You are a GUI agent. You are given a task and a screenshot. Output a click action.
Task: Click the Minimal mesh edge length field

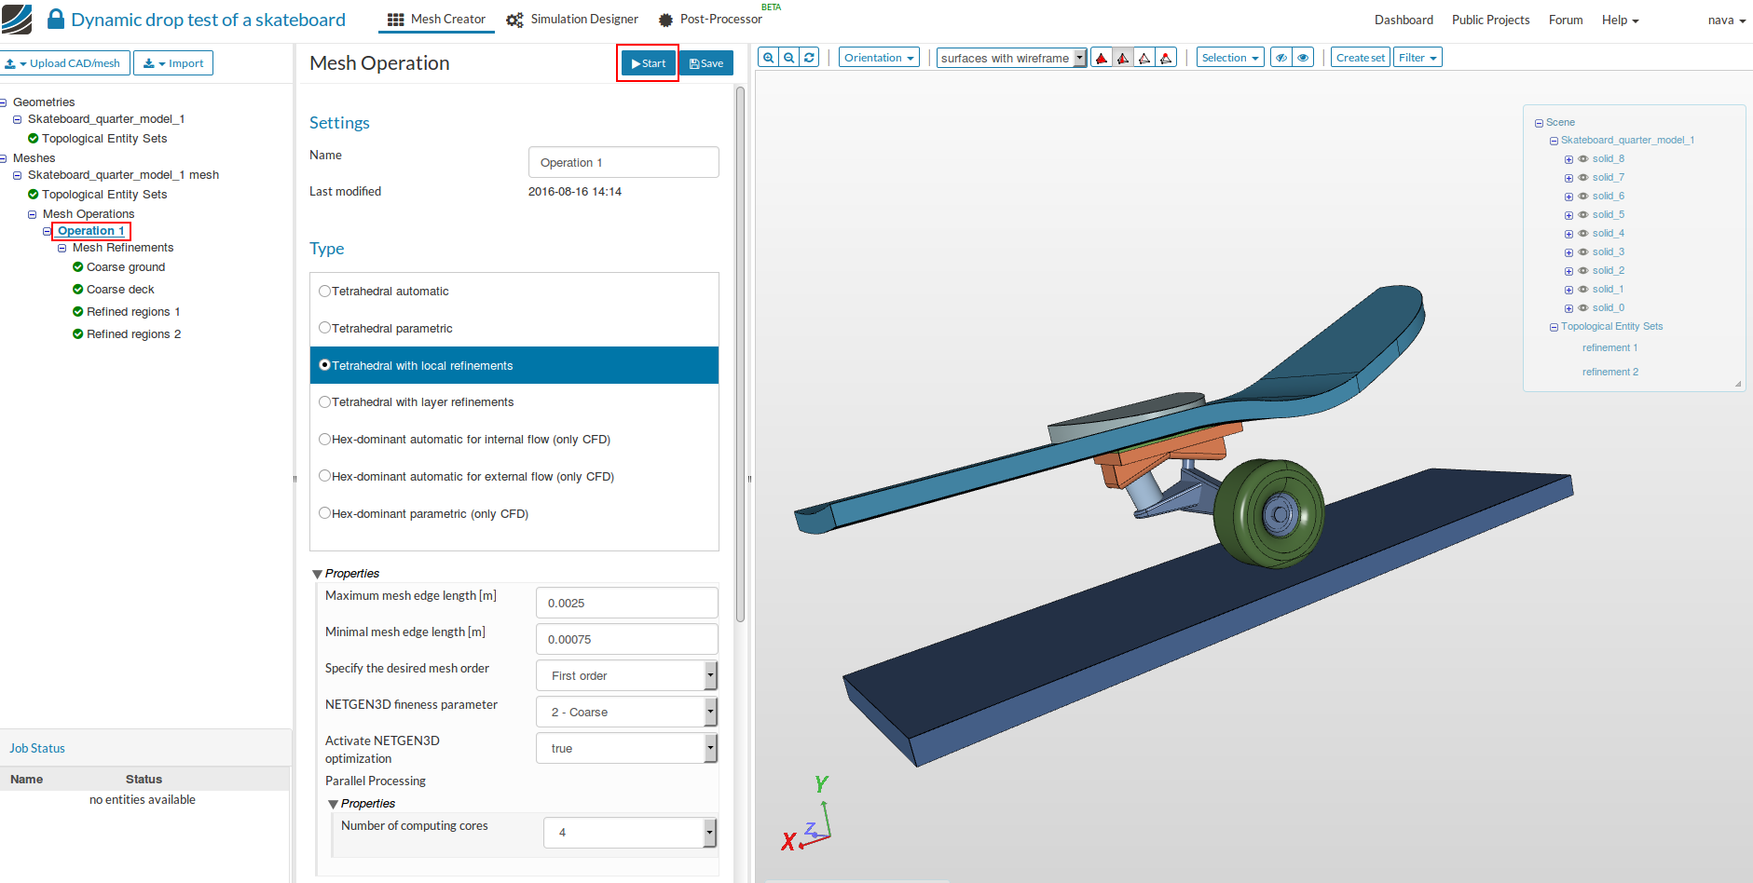627,639
